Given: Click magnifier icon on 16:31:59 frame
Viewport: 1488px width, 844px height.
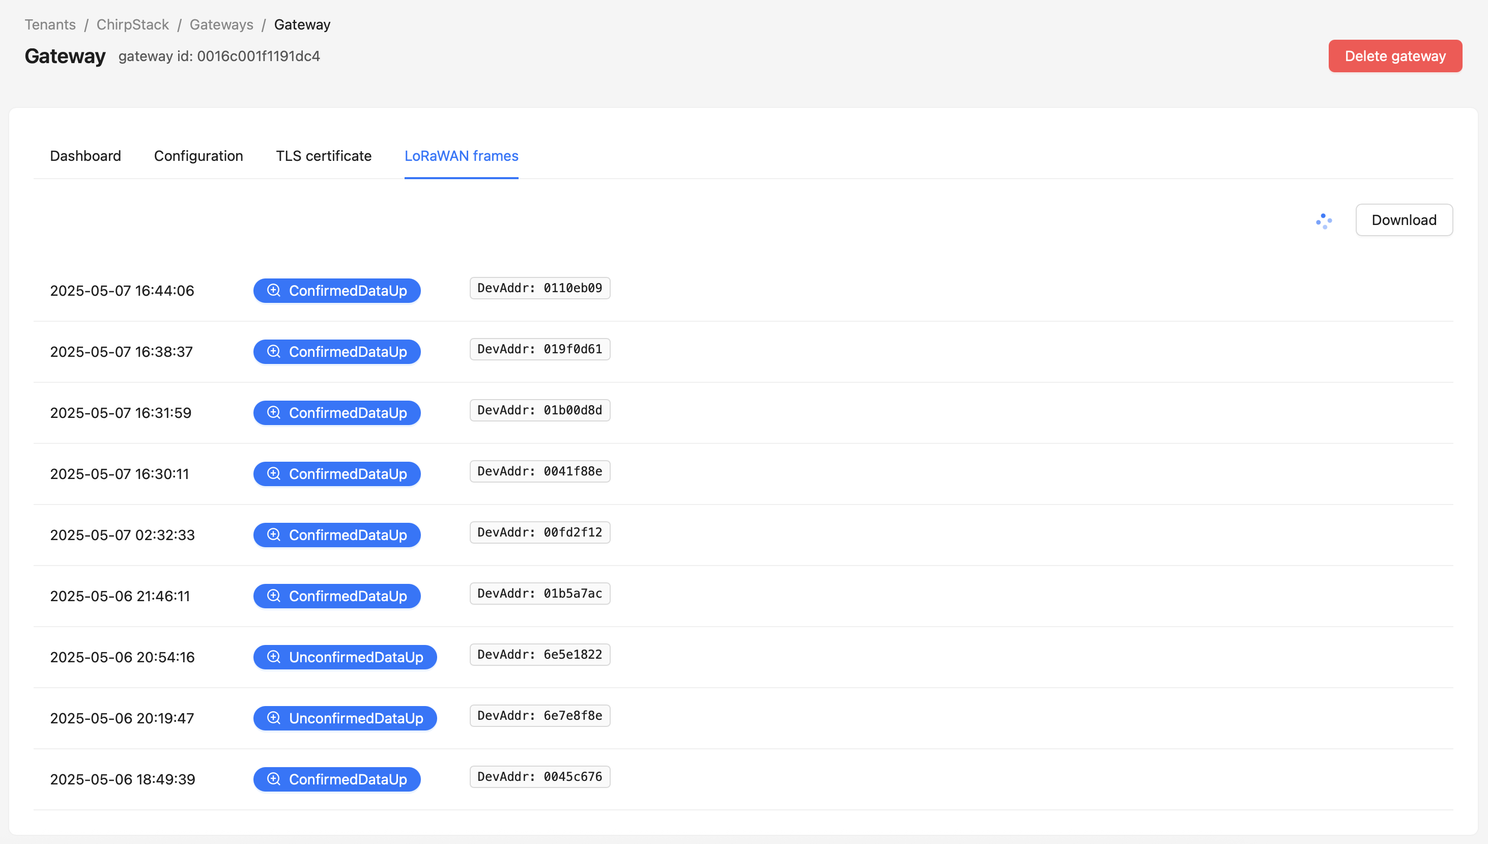Looking at the screenshot, I should pos(273,413).
